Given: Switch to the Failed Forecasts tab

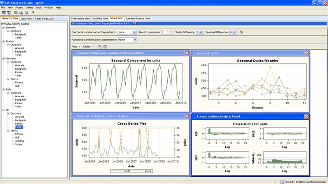Looking at the screenshot, I should [44, 19].
